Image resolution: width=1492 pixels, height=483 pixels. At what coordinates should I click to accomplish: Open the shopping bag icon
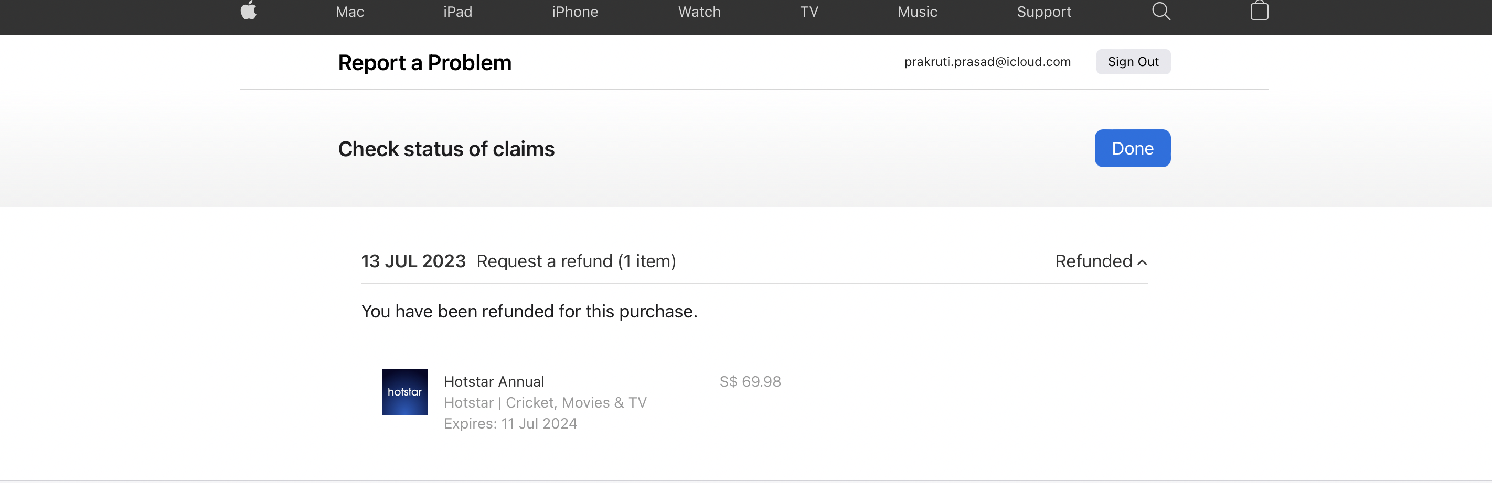tap(1259, 11)
